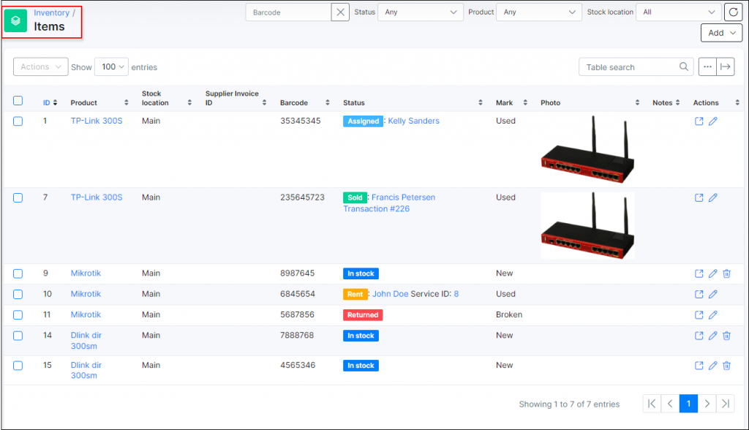
Task: Select the checkbox on the Dlink dir 300sm row
Action: [x=18, y=335]
